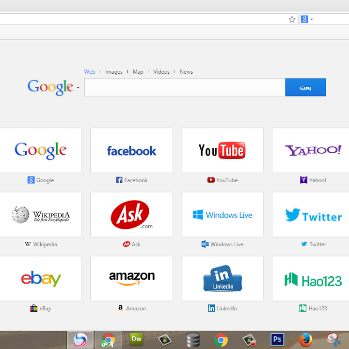Follow the Google text link below tile

pos(45,180)
